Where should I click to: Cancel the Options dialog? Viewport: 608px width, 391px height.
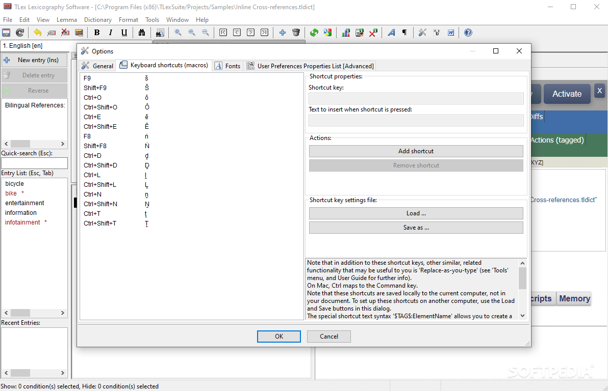tap(329, 337)
